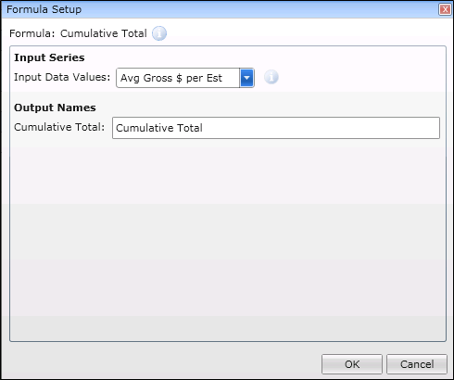
Task: Show help for input data values selection
Action: coord(271,77)
